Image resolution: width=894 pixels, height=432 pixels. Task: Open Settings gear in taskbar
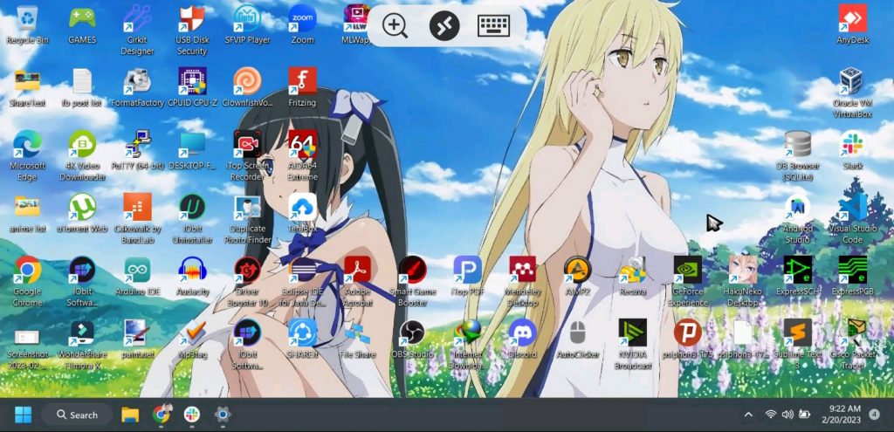coord(223,415)
